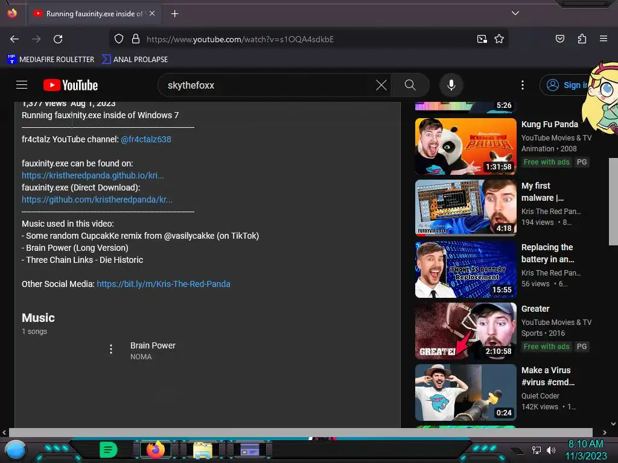
Task: Click the Greater movie title
Action: point(535,309)
